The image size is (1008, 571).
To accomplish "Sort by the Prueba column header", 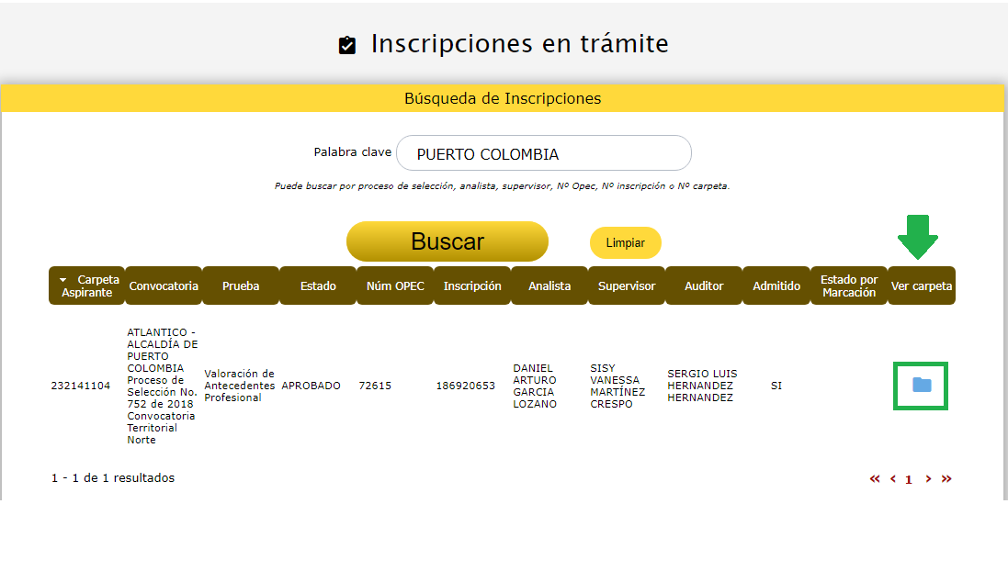I will (241, 285).
